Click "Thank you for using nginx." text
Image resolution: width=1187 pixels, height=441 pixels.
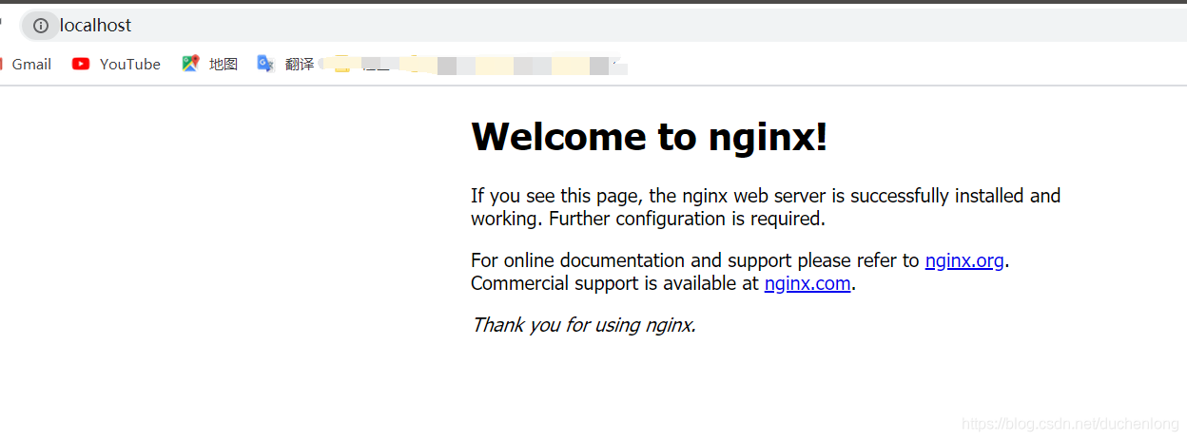pos(584,325)
